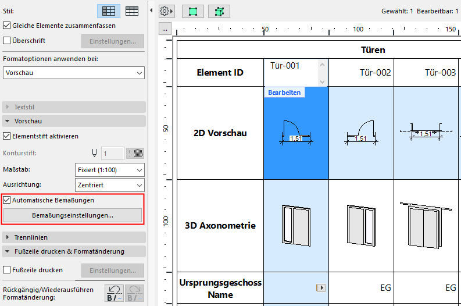Click the 'EG' cell under Tür-002

362,288
